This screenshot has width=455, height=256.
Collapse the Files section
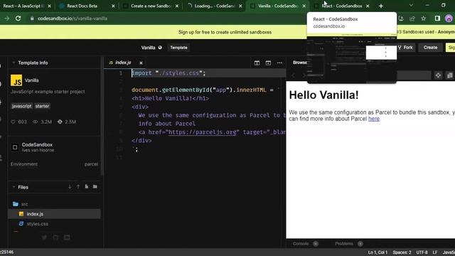(14, 187)
